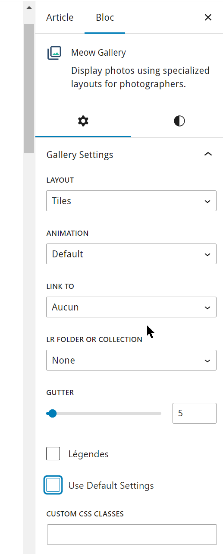This screenshot has height=554, width=223.
Task: Click the Use Default Settings label
Action: 111,485
